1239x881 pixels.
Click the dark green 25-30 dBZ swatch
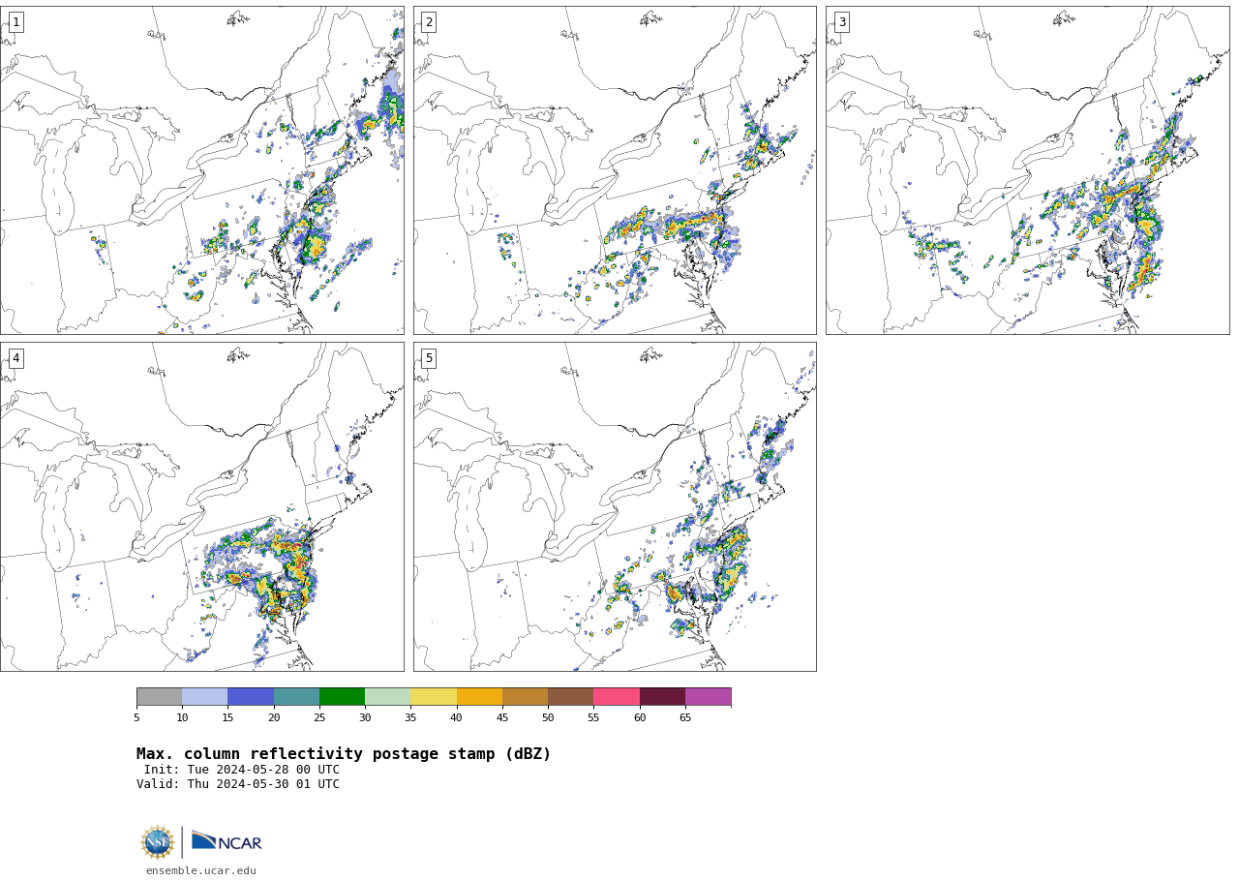[342, 697]
